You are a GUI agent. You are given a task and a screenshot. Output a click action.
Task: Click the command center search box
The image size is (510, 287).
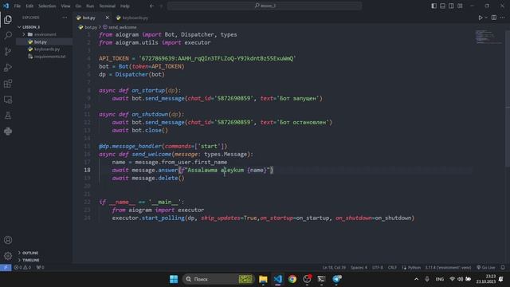click(x=265, y=6)
